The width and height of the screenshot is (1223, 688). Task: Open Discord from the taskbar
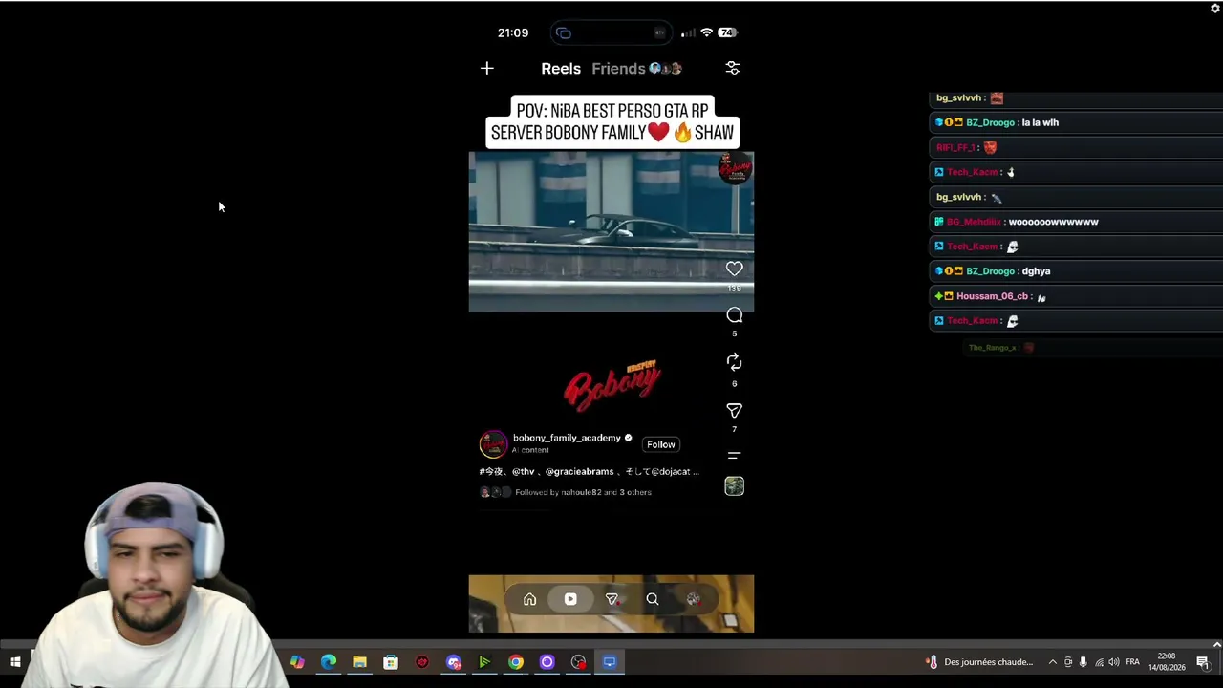point(454,662)
